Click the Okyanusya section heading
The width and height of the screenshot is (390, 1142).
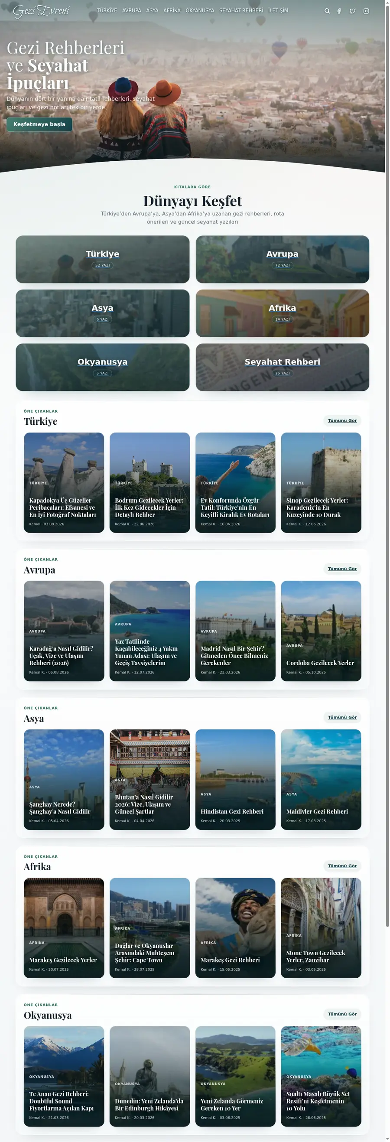47,1015
